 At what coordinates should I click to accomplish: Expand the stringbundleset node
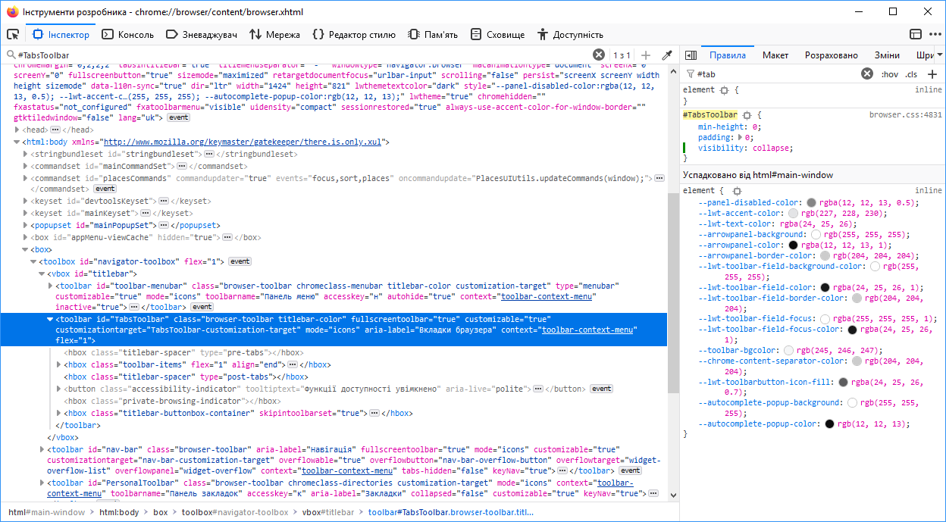(x=26, y=154)
